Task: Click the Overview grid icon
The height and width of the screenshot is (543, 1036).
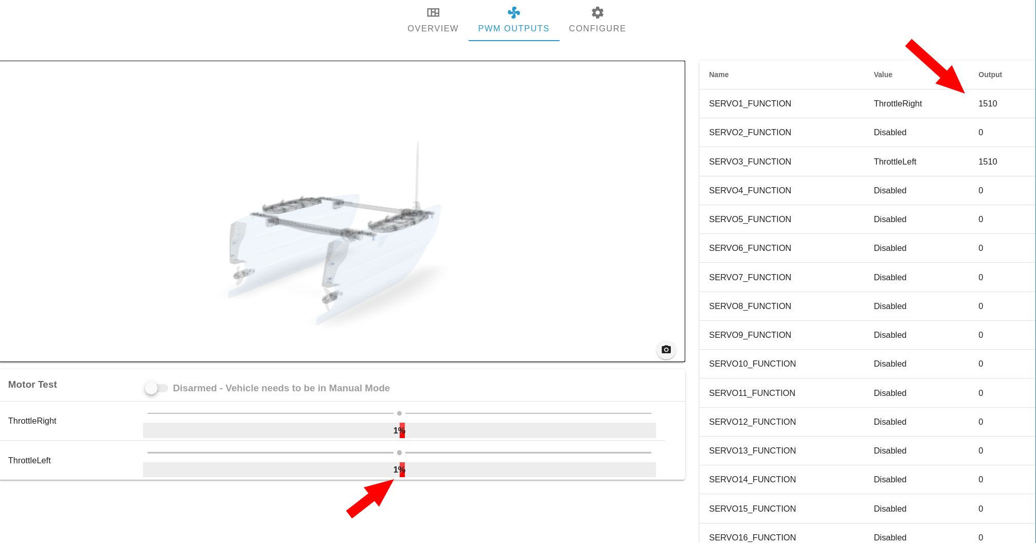Action: [433, 12]
